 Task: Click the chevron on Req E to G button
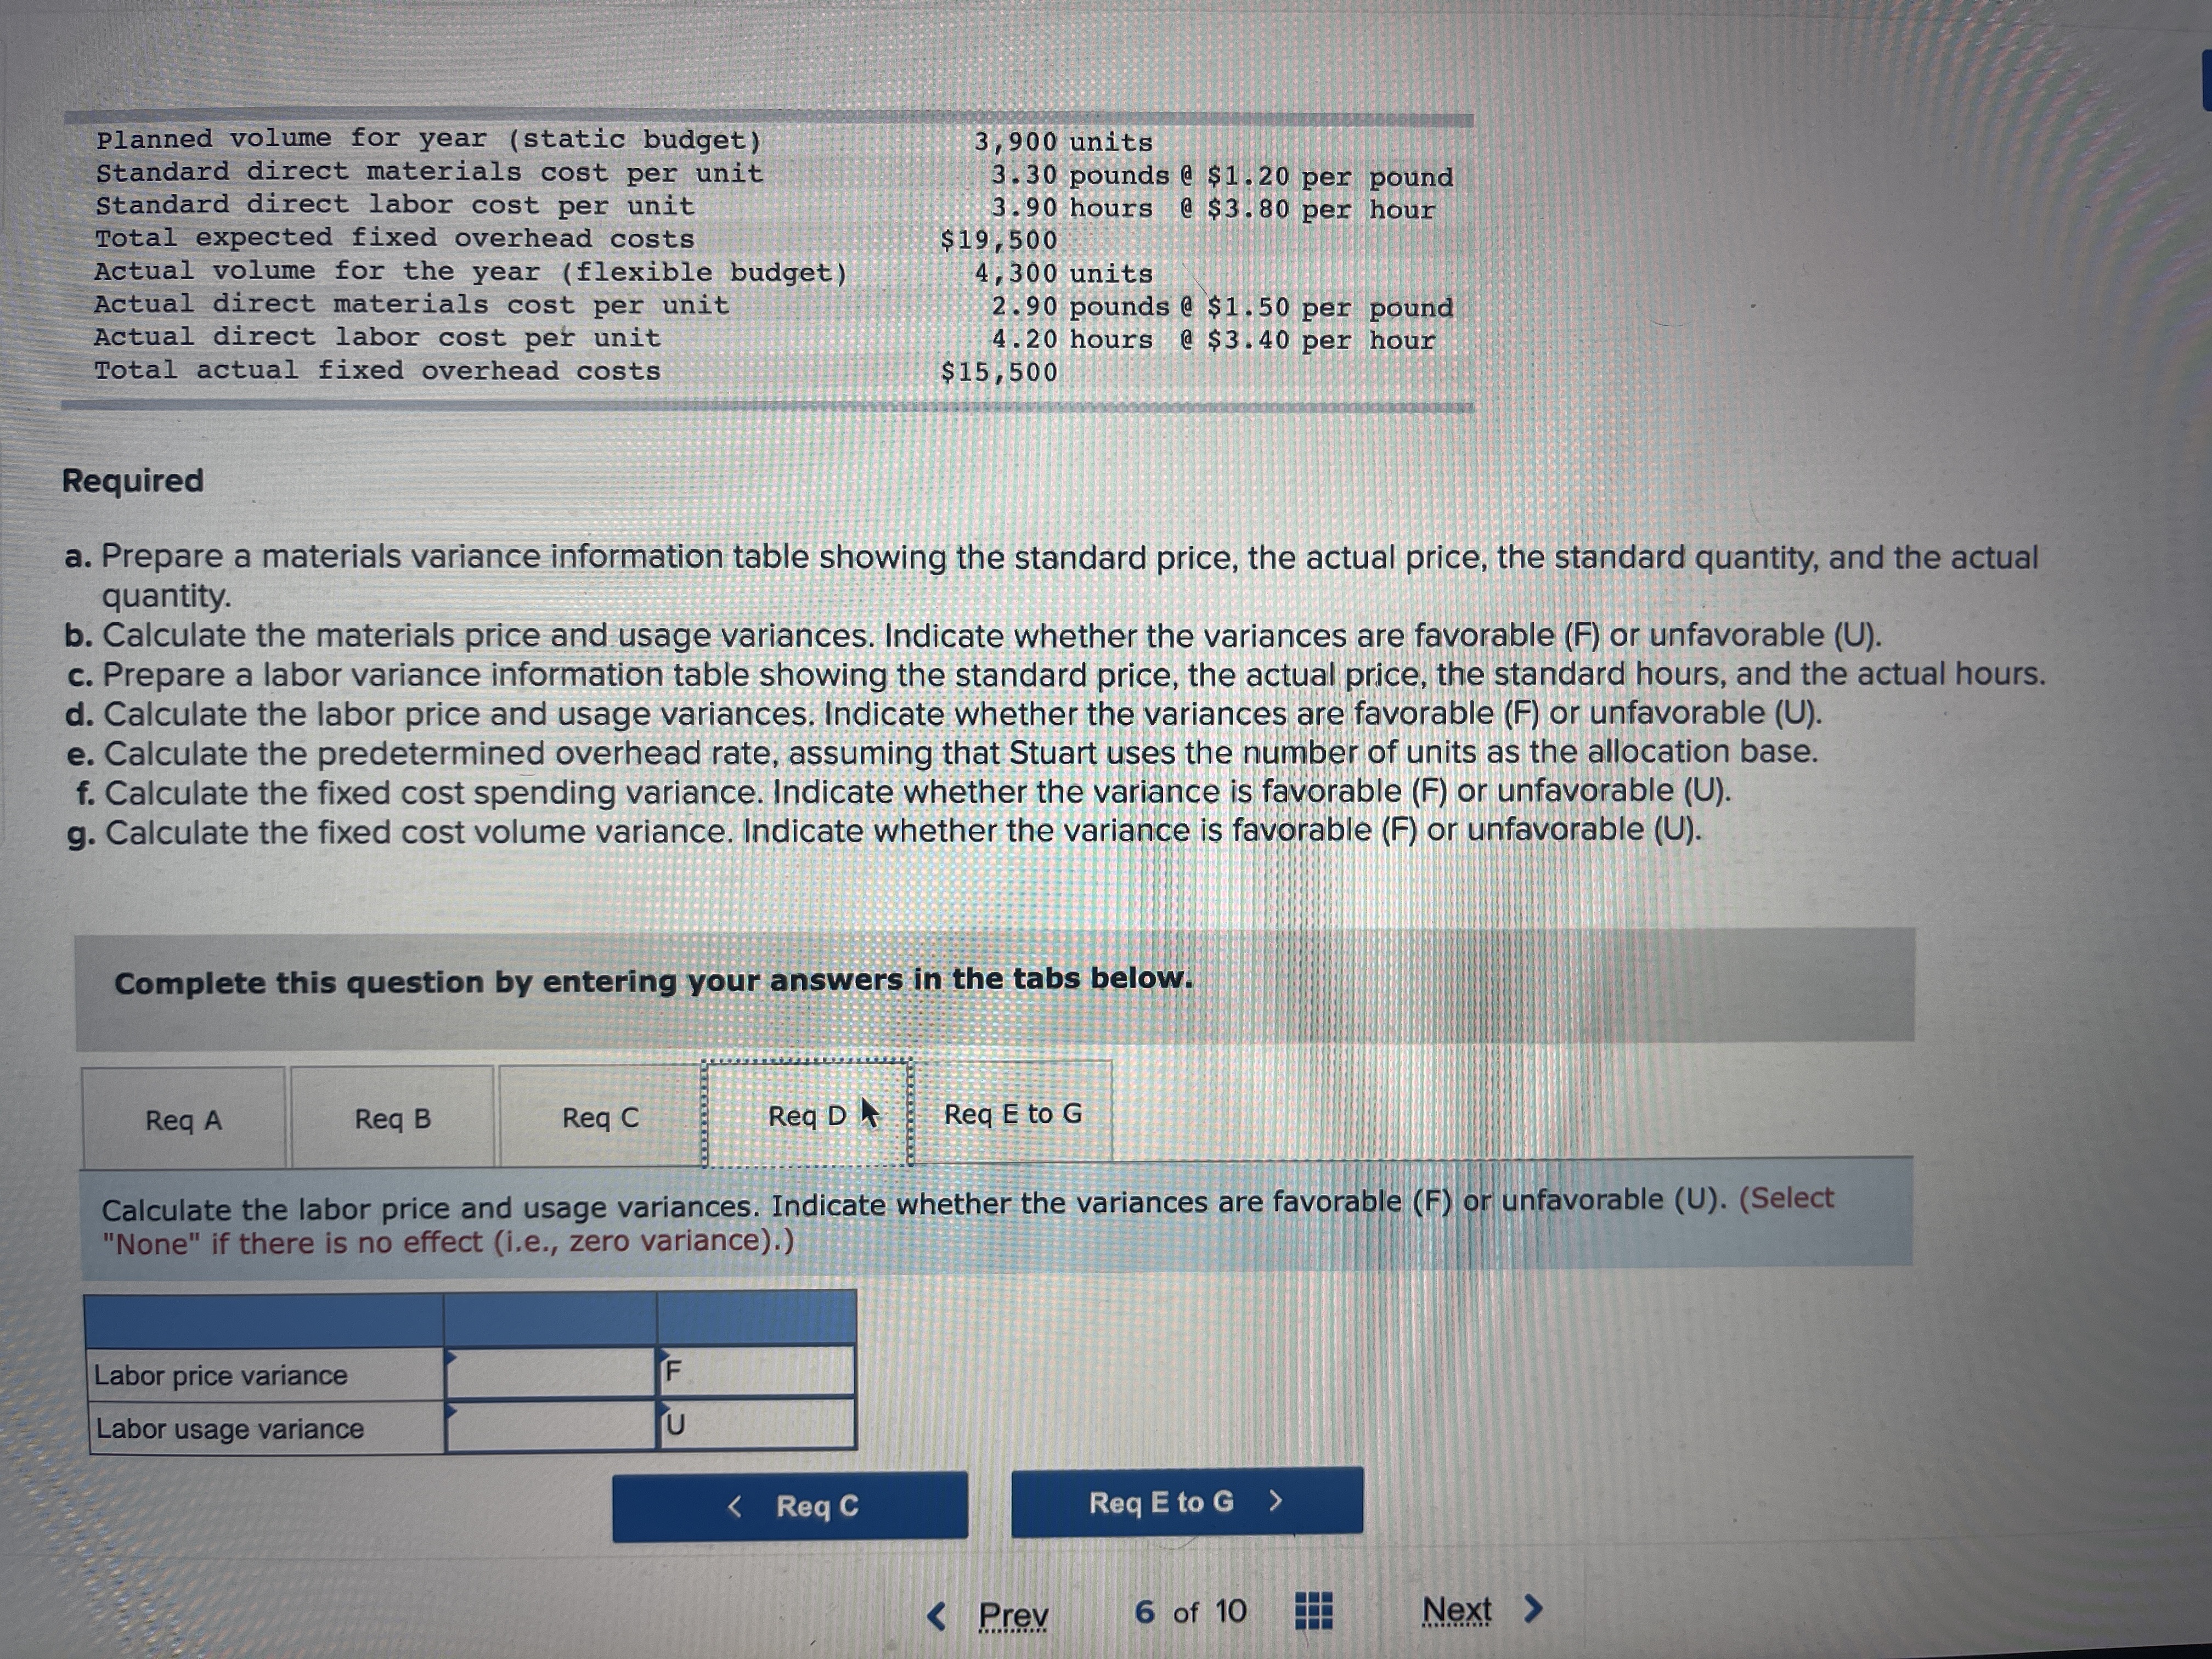click(x=1275, y=1501)
